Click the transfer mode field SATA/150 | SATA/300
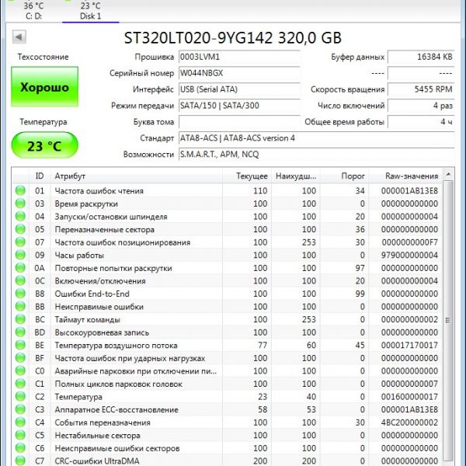This screenshot has height=466, width=466. tap(239, 106)
